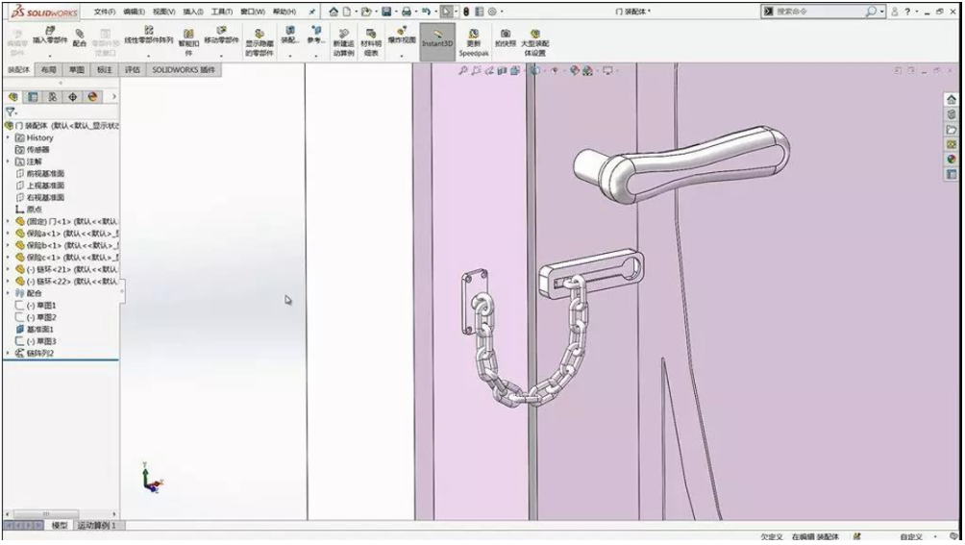965x545 pixels.
Task: Expand the (固定) 门<1> component
Action: (8, 221)
